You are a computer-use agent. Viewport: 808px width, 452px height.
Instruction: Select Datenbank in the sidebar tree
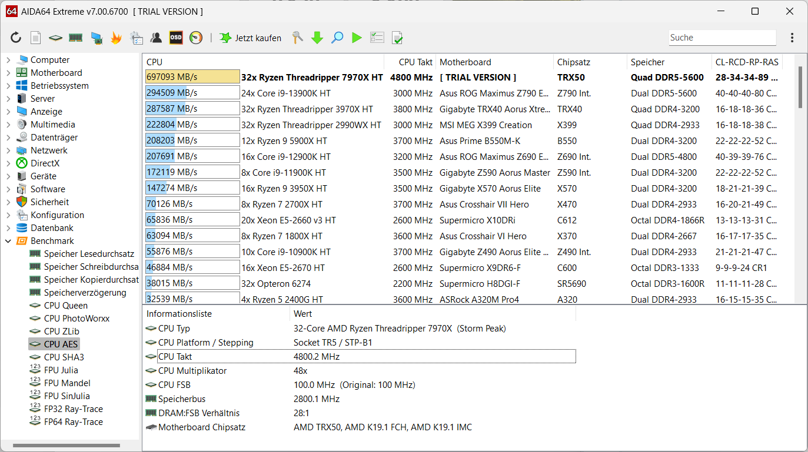52,228
